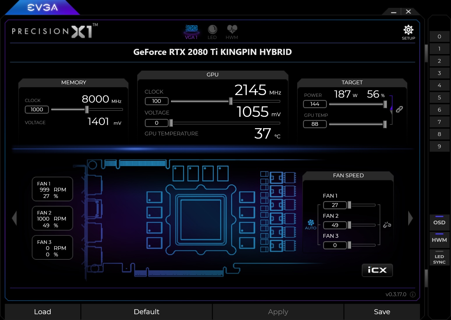The width and height of the screenshot is (451, 320).
Task: Click the right arrow for next card view
Action: 411,218
